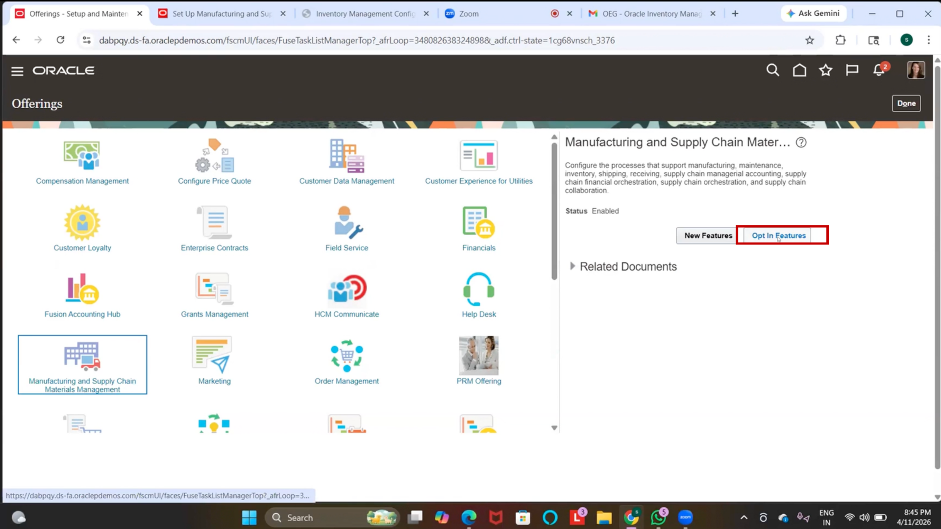
Task: Click the browser address bar URL
Action: click(357, 40)
